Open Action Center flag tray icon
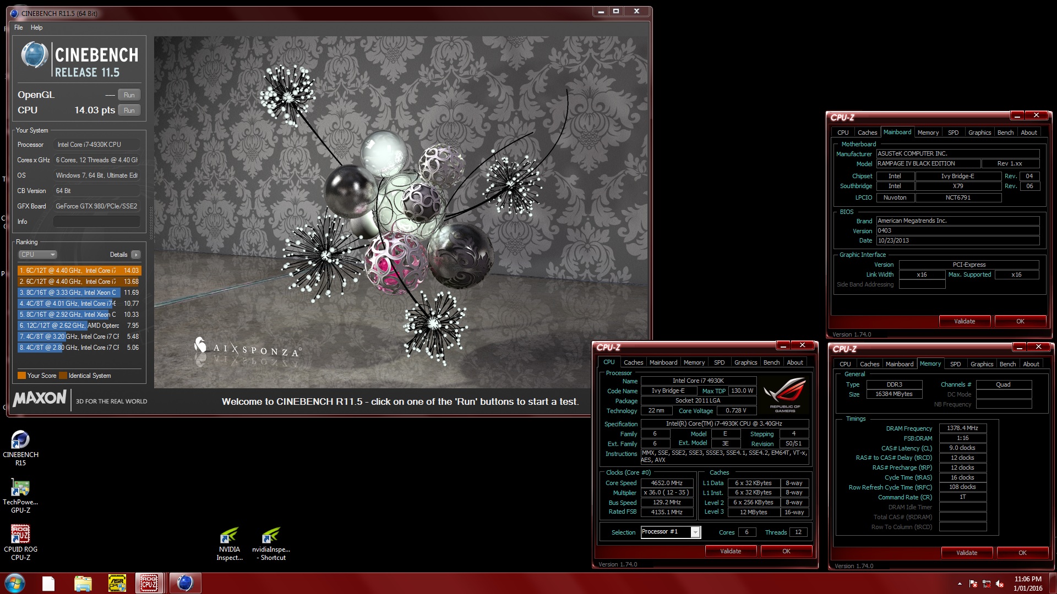 pos(973,584)
